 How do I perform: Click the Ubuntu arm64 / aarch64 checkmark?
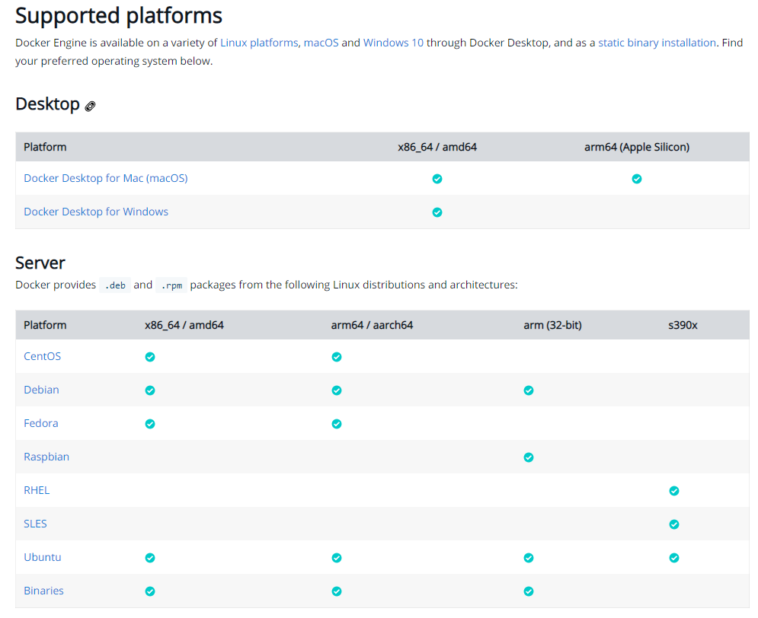click(x=337, y=558)
